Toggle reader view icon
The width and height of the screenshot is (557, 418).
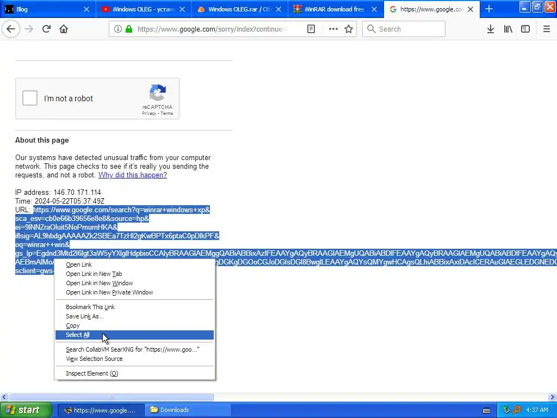(x=311, y=29)
